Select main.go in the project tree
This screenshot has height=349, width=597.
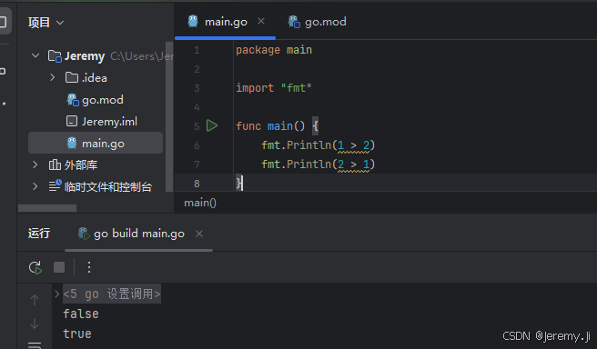pyautogui.click(x=96, y=143)
